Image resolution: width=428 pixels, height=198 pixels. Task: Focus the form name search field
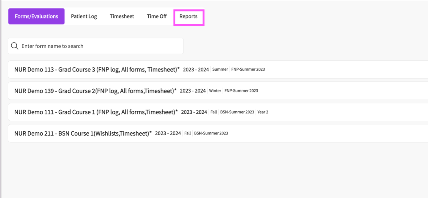coord(100,46)
